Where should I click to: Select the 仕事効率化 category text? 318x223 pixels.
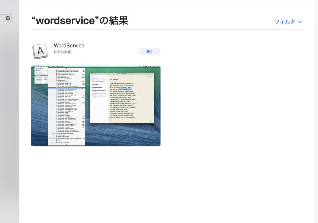tap(62, 52)
